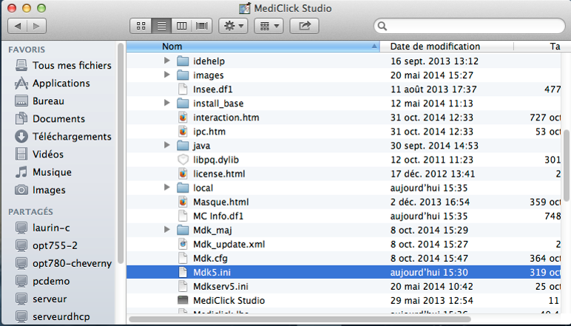Screen dimensions: 571x326
Task: Select the interaction.htm file
Action: point(226,118)
